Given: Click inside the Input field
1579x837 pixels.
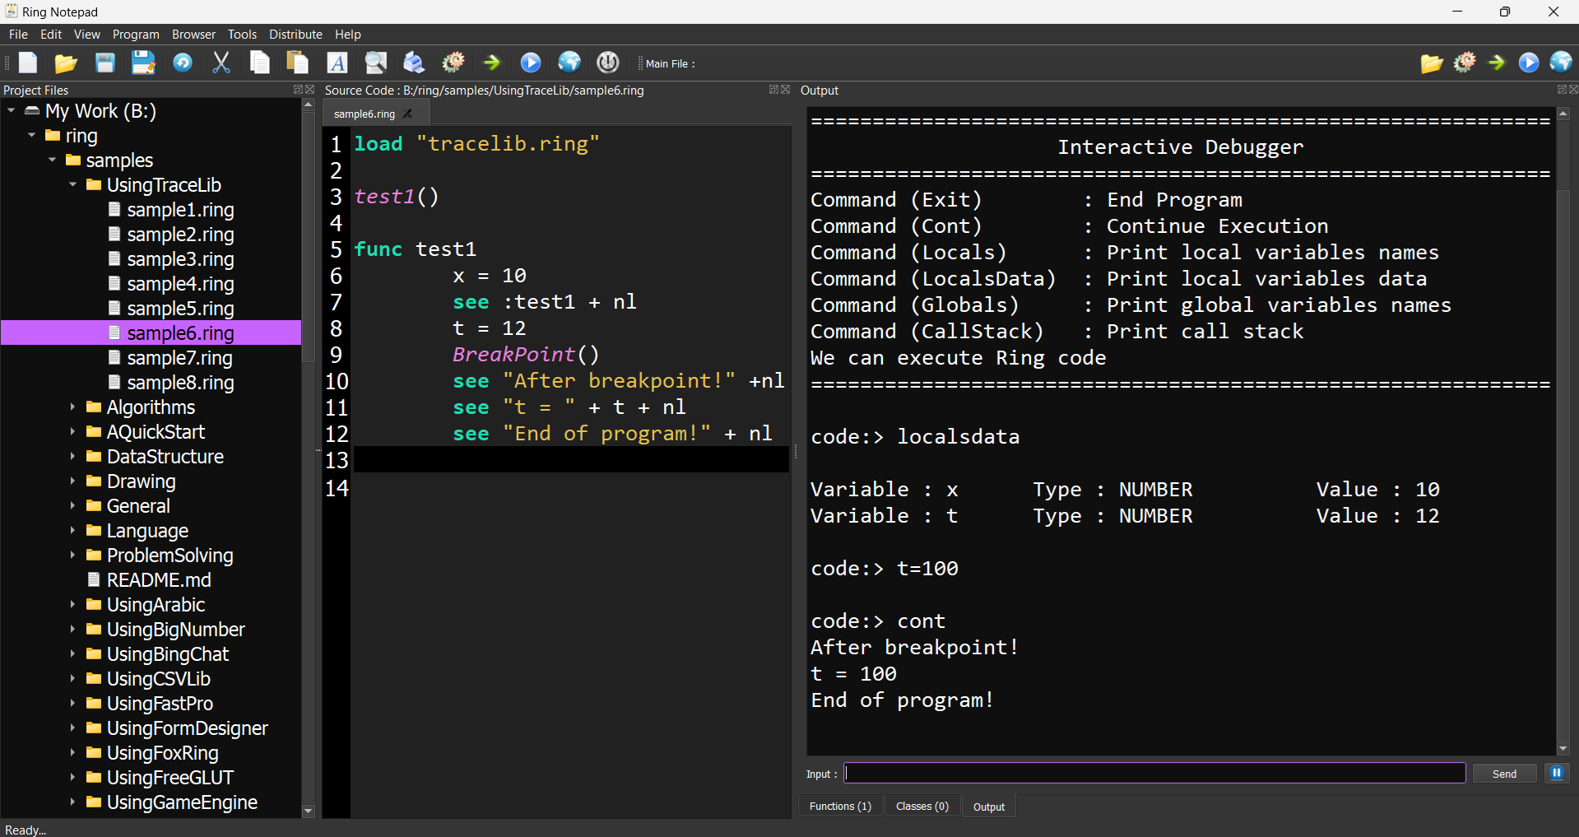Looking at the screenshot, I should (x=1152, y=773).
